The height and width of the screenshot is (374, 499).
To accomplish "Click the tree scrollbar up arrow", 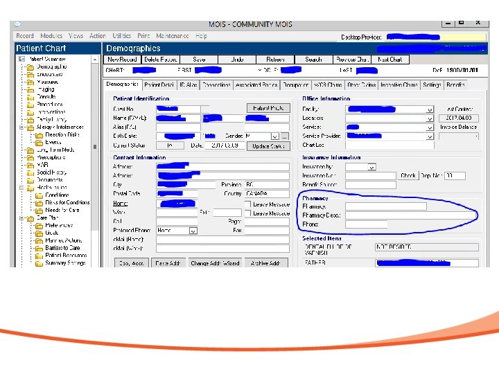I will (95, 60).
